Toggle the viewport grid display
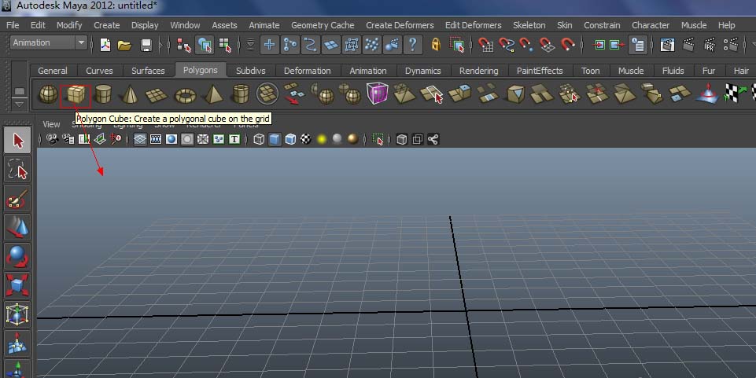This screenshot has height=378, width=756. (x=140, y=139)
